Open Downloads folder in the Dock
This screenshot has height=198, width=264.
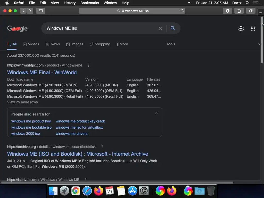click(x=200, y=191)
